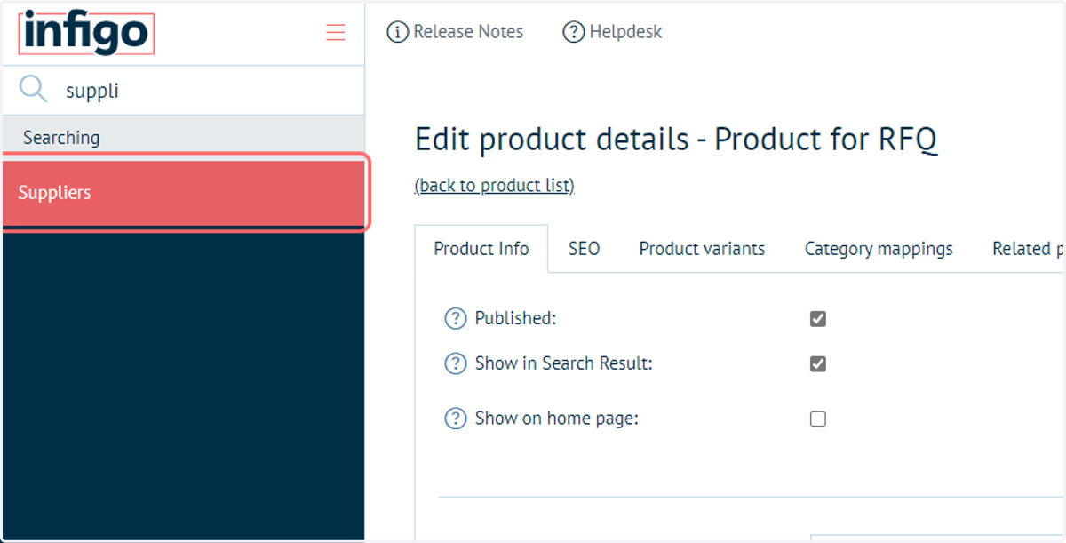Click the infigo logo
This screenshot has height=543, width=1066.
(x=86, y=33)
